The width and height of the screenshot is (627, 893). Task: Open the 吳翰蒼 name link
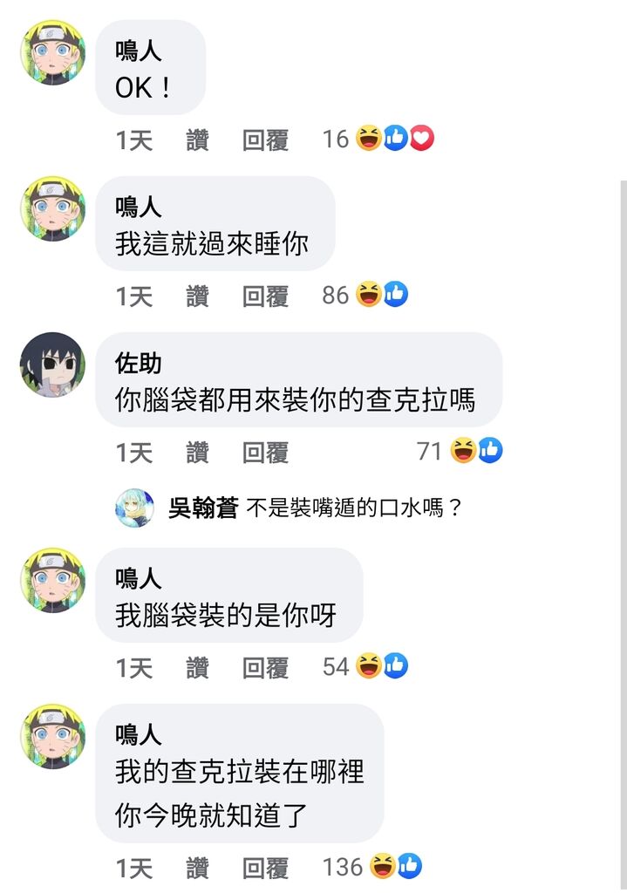203,508
